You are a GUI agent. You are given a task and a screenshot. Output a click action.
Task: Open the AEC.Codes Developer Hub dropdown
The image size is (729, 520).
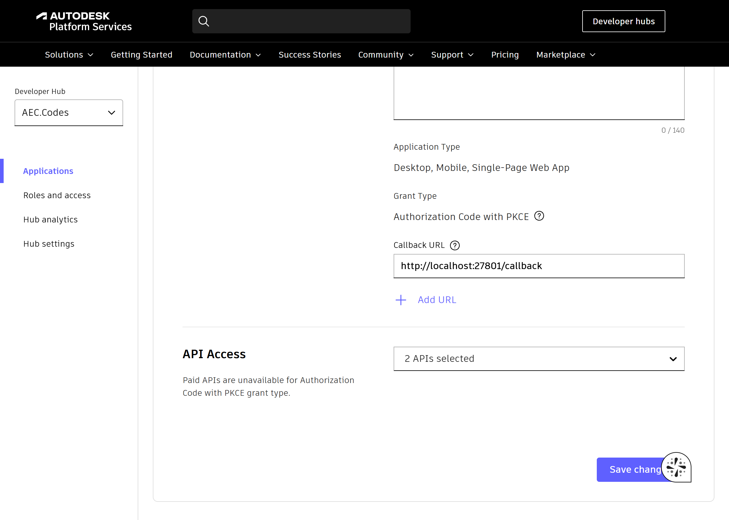tap(69, 113)
